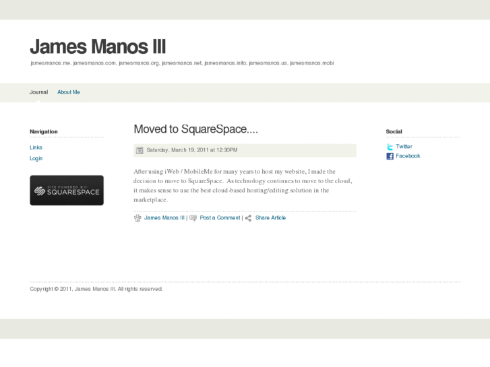
Task: Click the Facebook logo icon
Action: [390, 156]
